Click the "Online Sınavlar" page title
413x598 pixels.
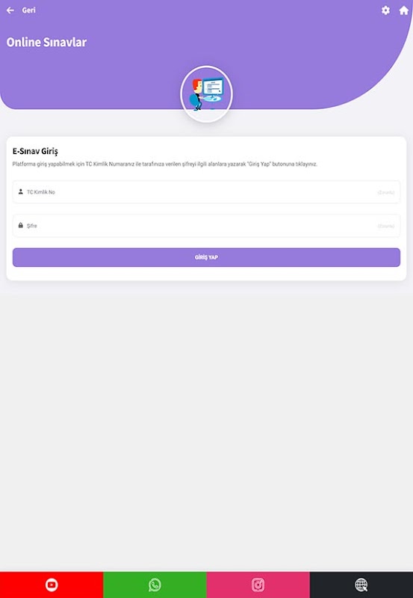tap(46, 42)
